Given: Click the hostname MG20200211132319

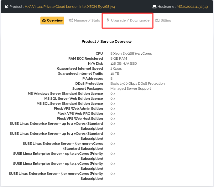Looking at the screenshot, I should (192, 7).
